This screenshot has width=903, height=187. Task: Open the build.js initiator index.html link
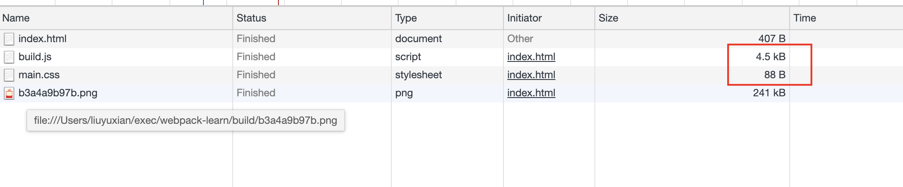[531, 57]
